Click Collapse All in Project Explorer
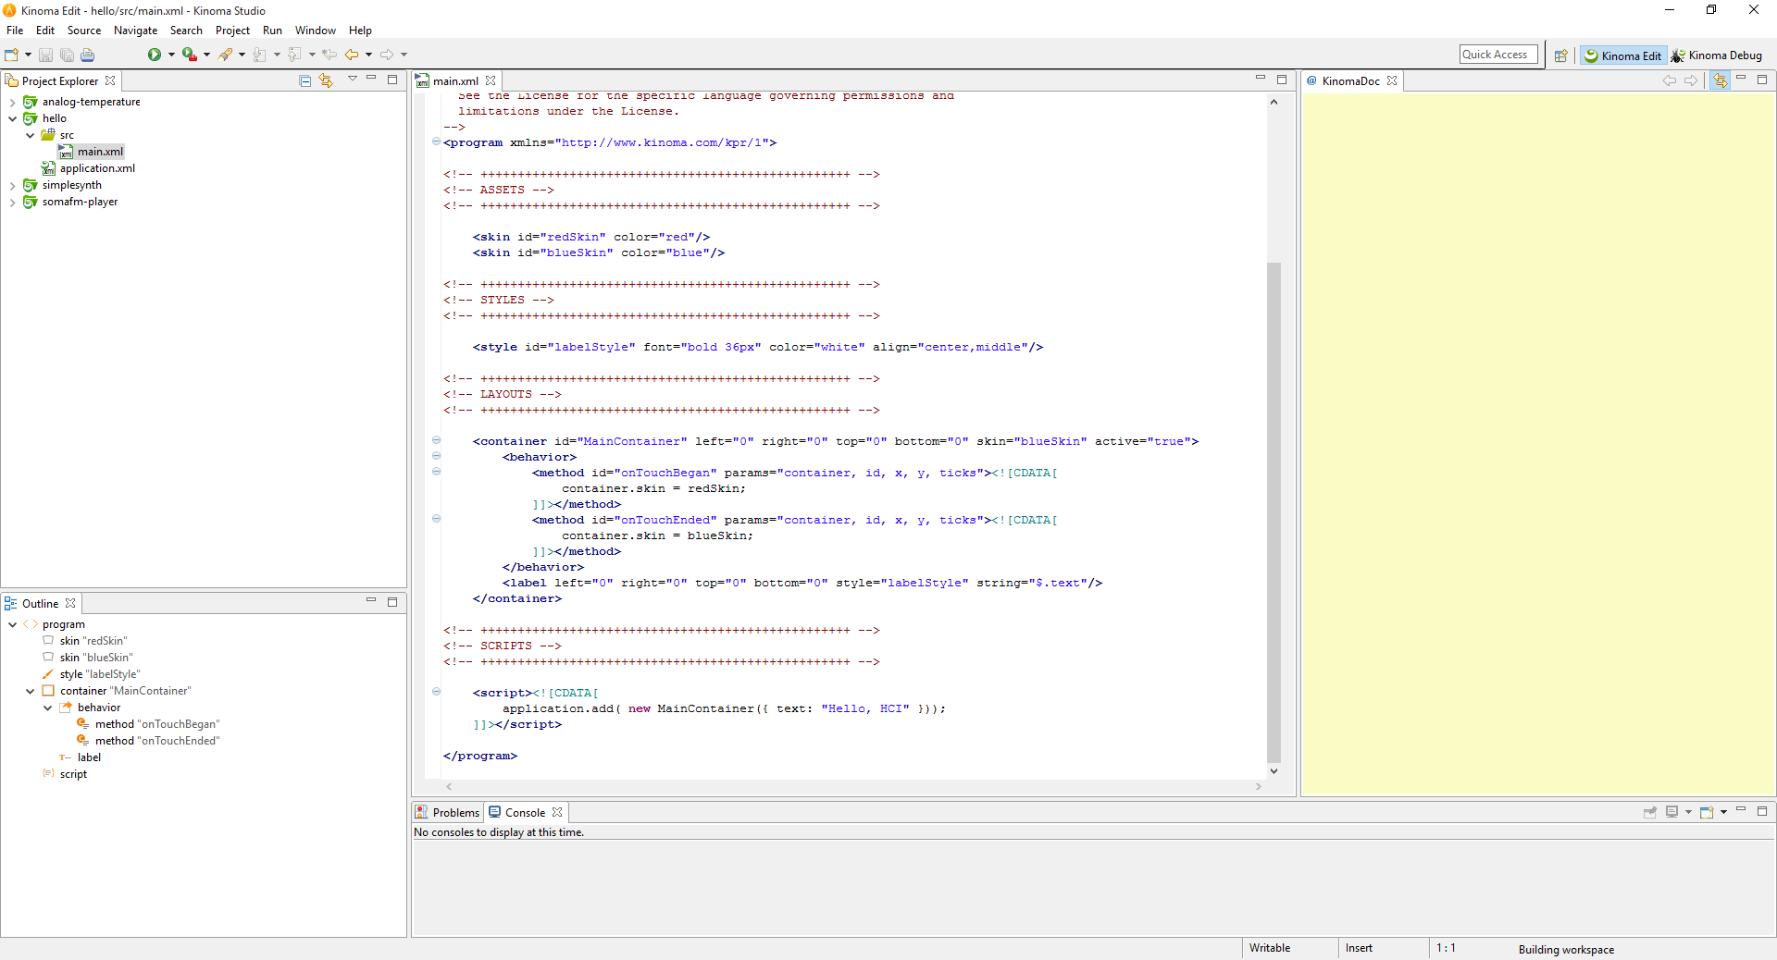 pyautogui.click(x=305, y=81)
